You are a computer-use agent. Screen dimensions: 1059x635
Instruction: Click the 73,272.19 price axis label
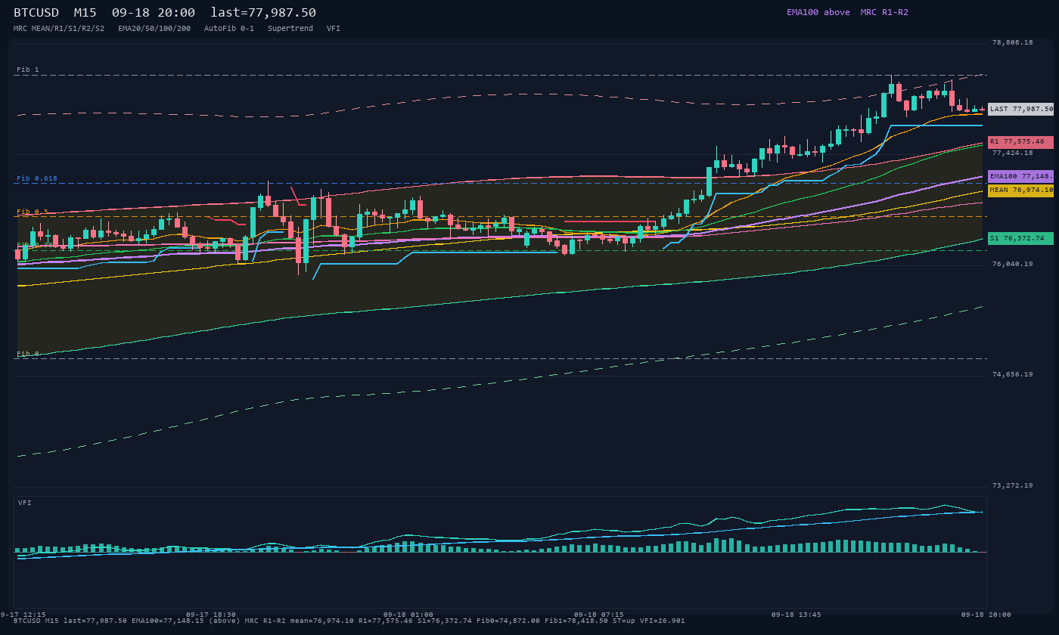point(1012,485)
